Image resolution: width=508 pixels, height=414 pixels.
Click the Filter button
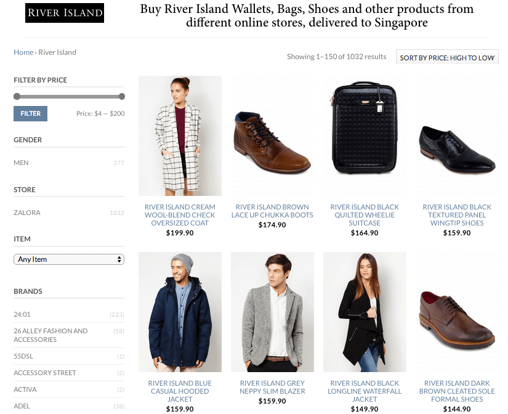click(x=30, y=113)
